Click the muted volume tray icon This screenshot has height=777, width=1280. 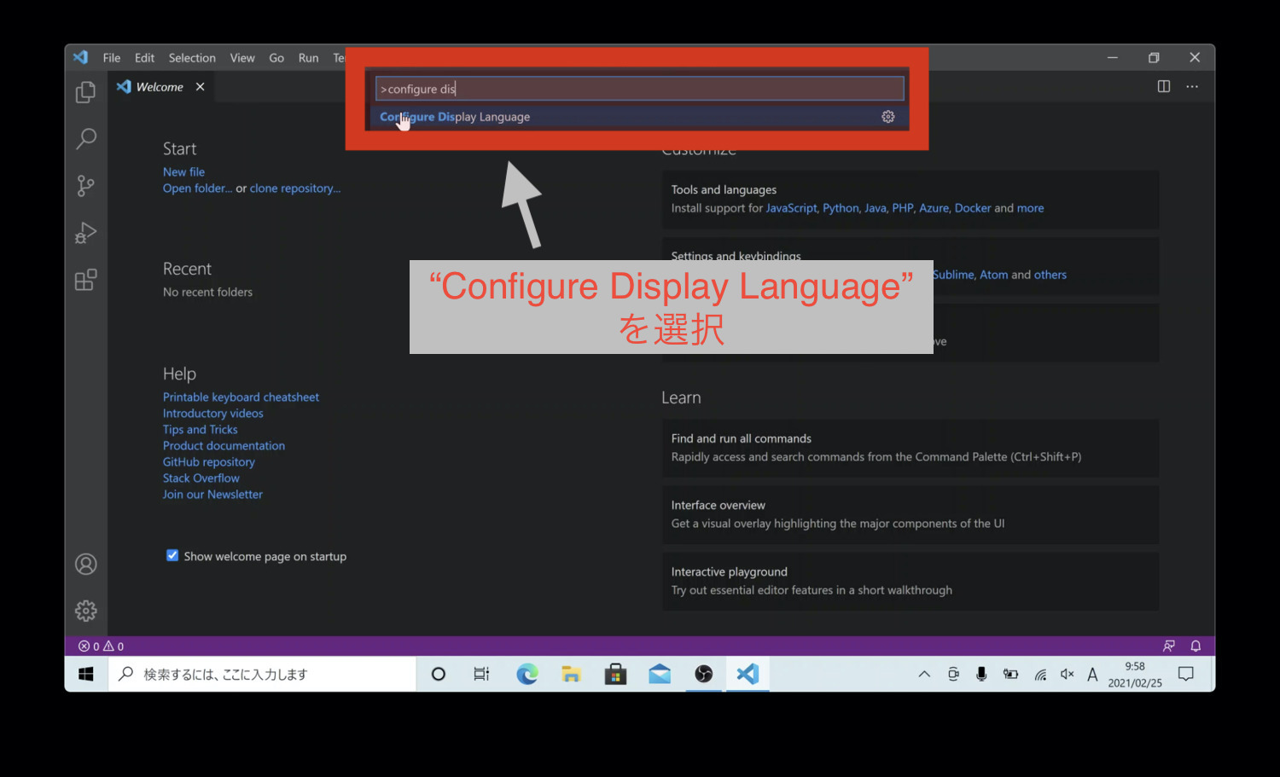pyautogui.click(x=1067, y=674)
